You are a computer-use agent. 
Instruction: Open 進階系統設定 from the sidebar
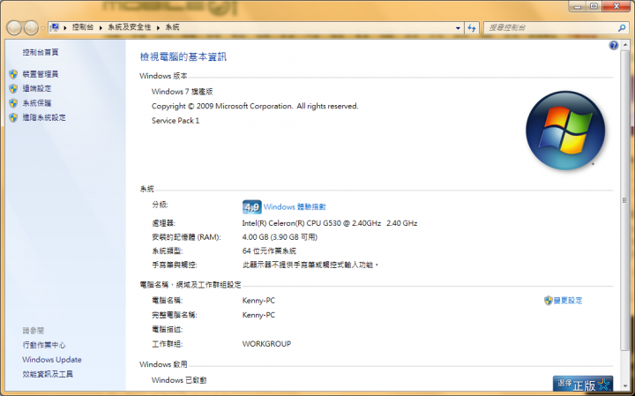coord(44,118)
